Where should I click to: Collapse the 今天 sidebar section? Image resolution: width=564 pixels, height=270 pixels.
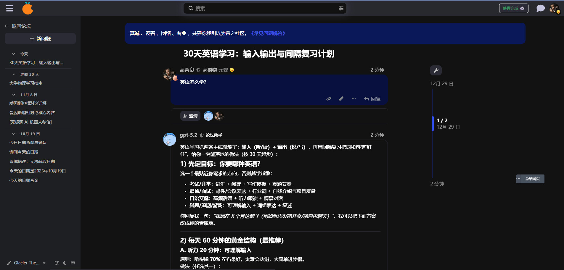[x=14, y=54]
